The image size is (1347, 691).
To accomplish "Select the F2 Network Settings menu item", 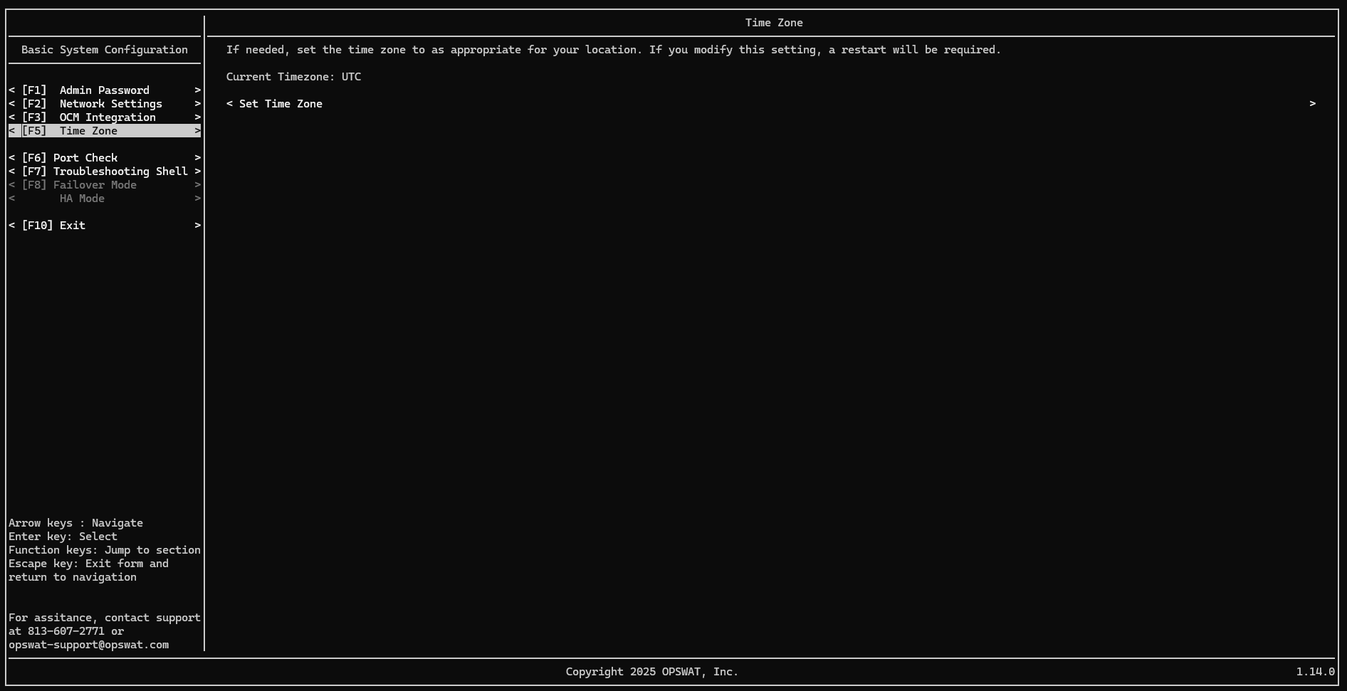I will (x=105, y=104).
